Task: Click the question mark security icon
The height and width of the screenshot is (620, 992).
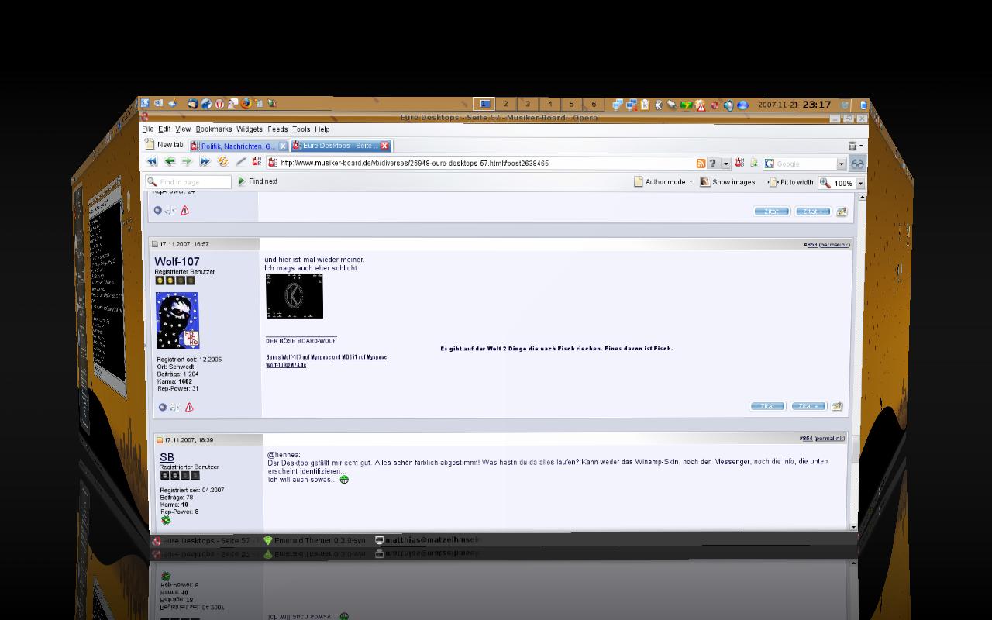Action: point(712,164)
